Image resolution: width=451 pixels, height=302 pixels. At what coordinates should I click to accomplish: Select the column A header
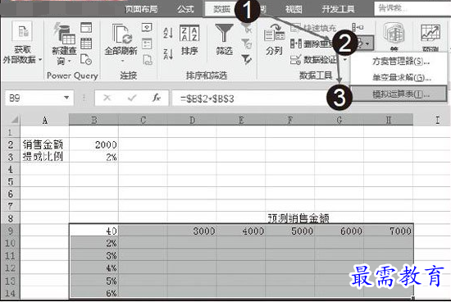tap(44, 120)
